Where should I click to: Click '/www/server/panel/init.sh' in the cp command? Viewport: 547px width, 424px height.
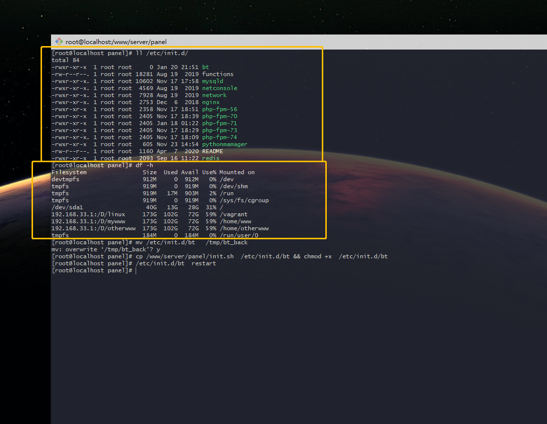tap(190, 256)
